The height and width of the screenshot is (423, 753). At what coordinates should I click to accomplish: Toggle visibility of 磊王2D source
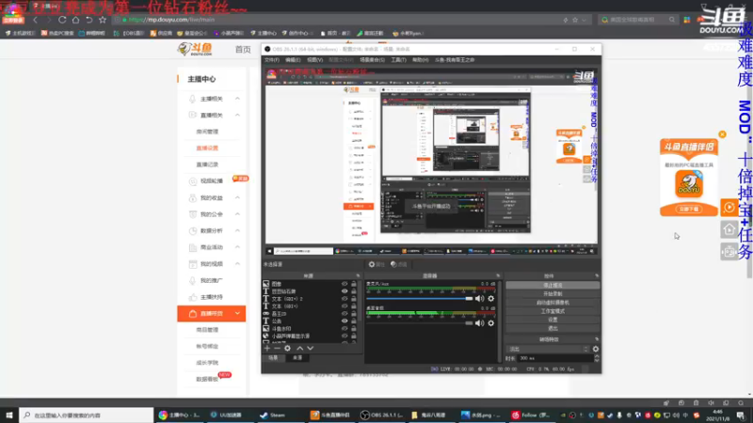coord(344,314)
